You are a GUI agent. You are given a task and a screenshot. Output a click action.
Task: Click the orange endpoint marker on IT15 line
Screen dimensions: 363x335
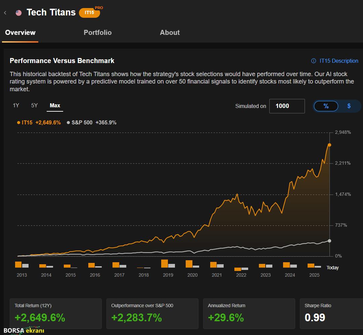click(x=329, y=145)
